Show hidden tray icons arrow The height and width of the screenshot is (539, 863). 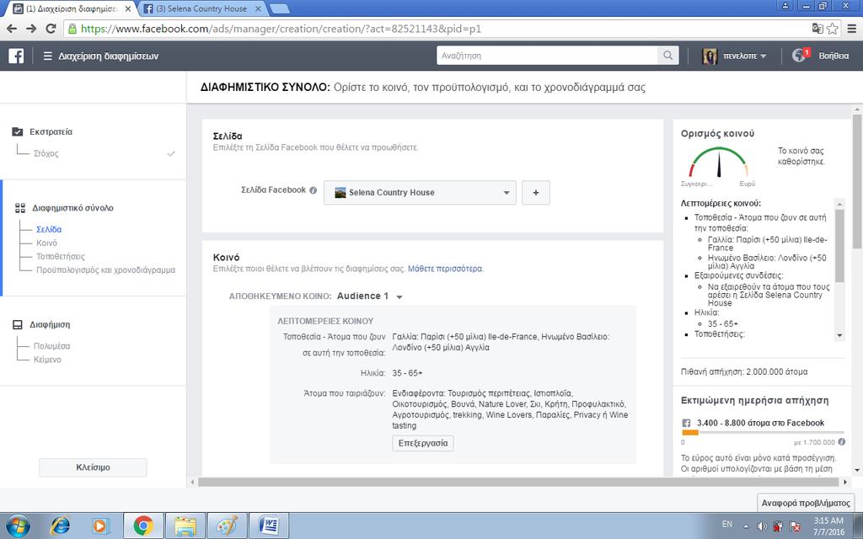click(746, 526)
